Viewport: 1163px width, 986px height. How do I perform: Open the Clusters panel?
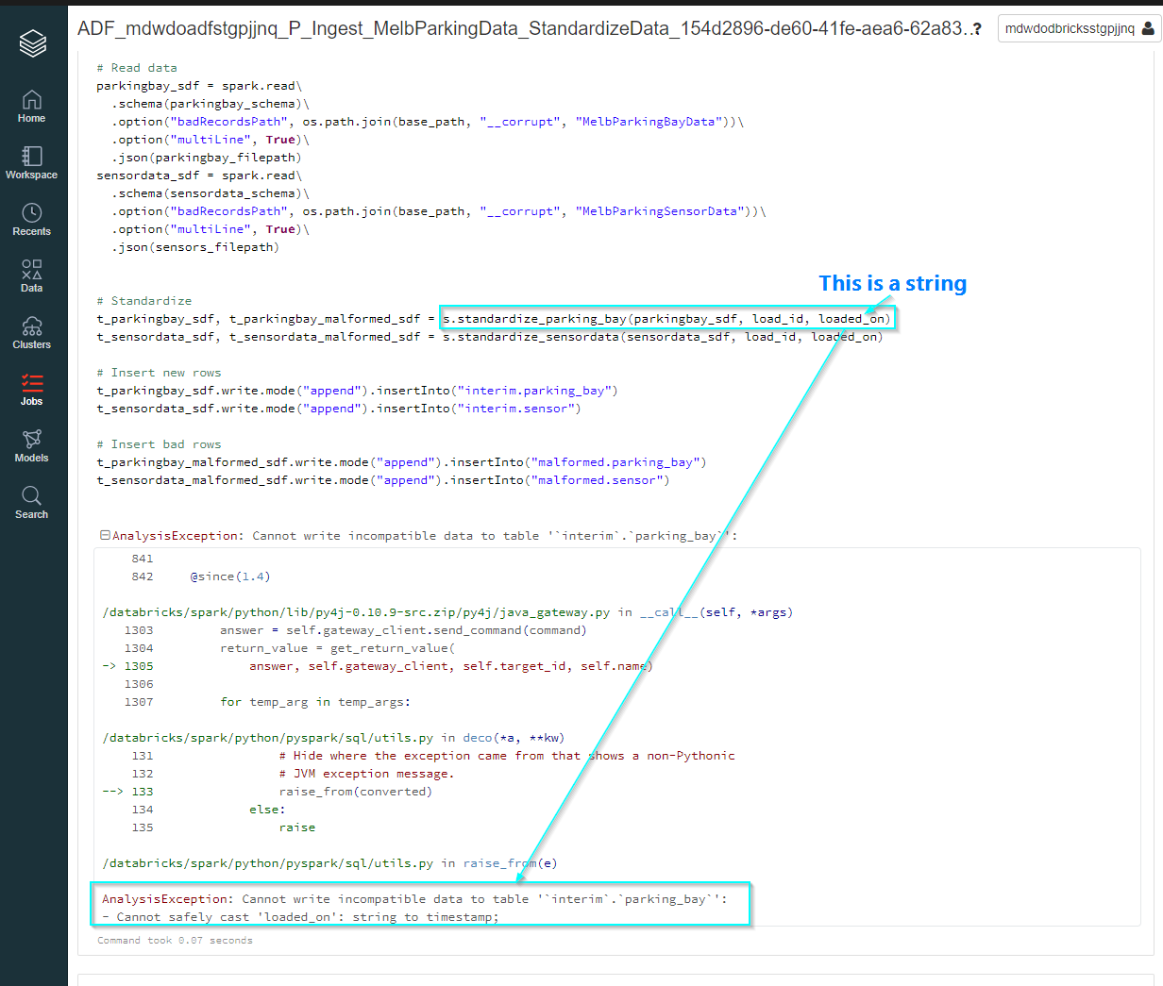pyautogui.click(x=32, y=332)
